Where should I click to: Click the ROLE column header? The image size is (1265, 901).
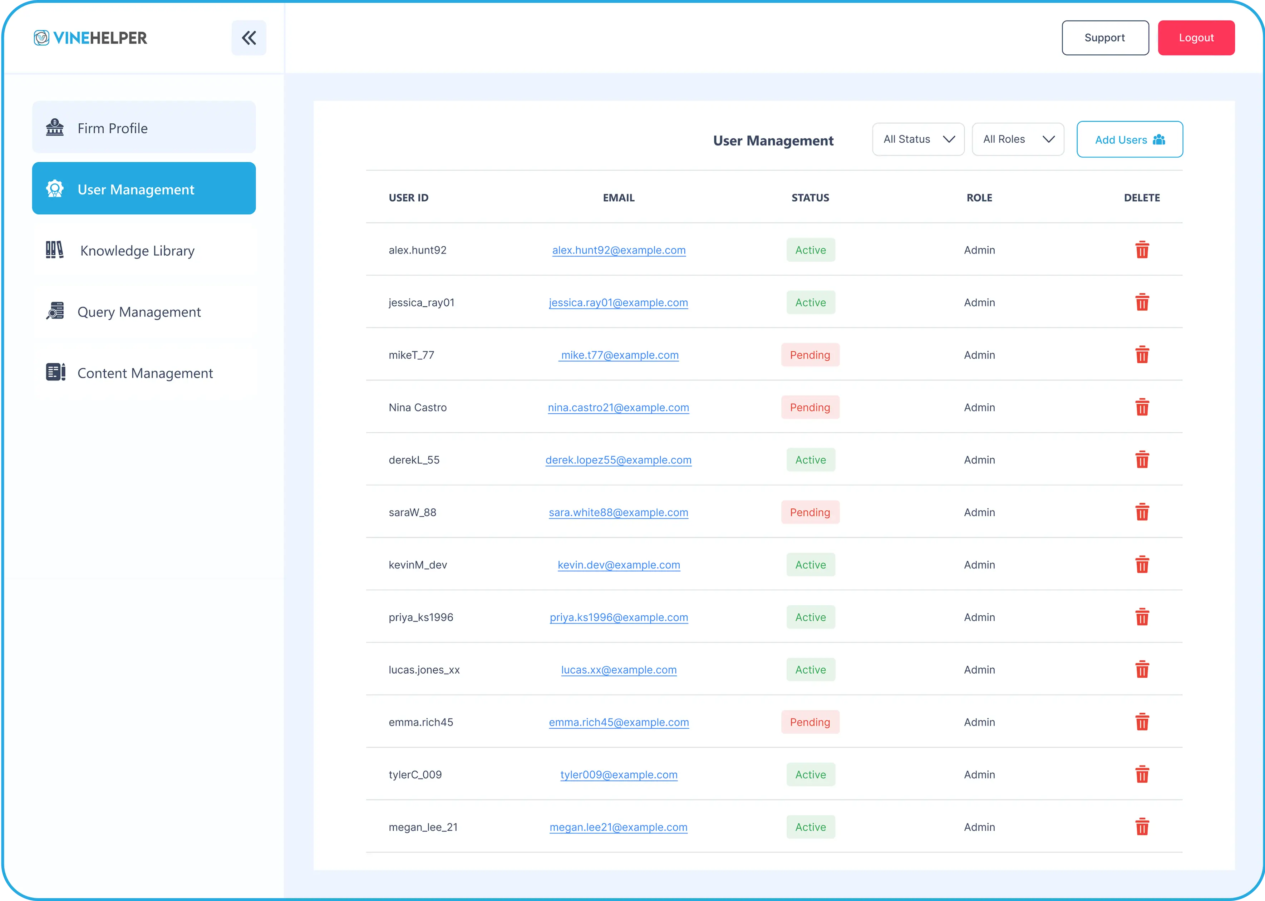[979, 197]
